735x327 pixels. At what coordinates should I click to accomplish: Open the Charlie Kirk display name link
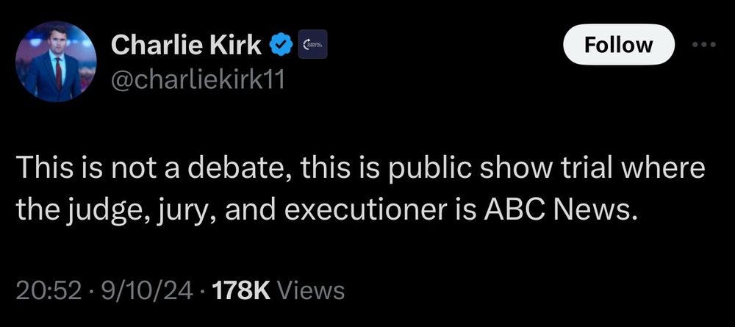[186, 45]
